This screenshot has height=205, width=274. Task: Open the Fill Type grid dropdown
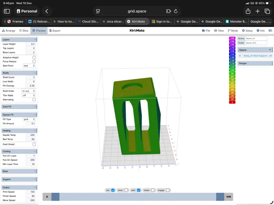[29, 119]
